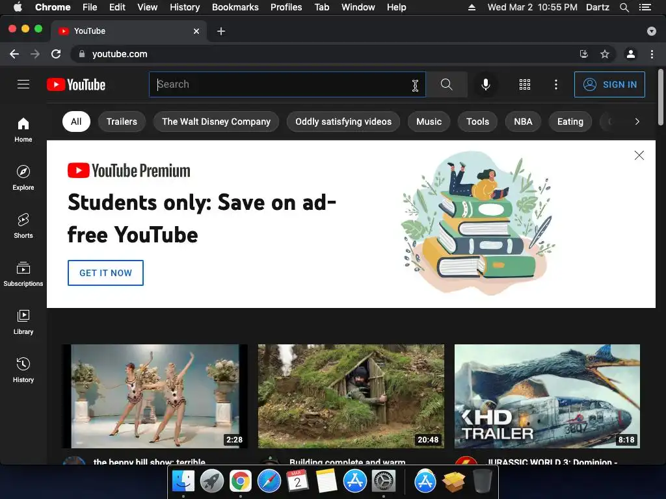The height and width of the screenshot is (499, 666).
Task: Click GET IT NOW button
Action: click(x=105, y=273)
